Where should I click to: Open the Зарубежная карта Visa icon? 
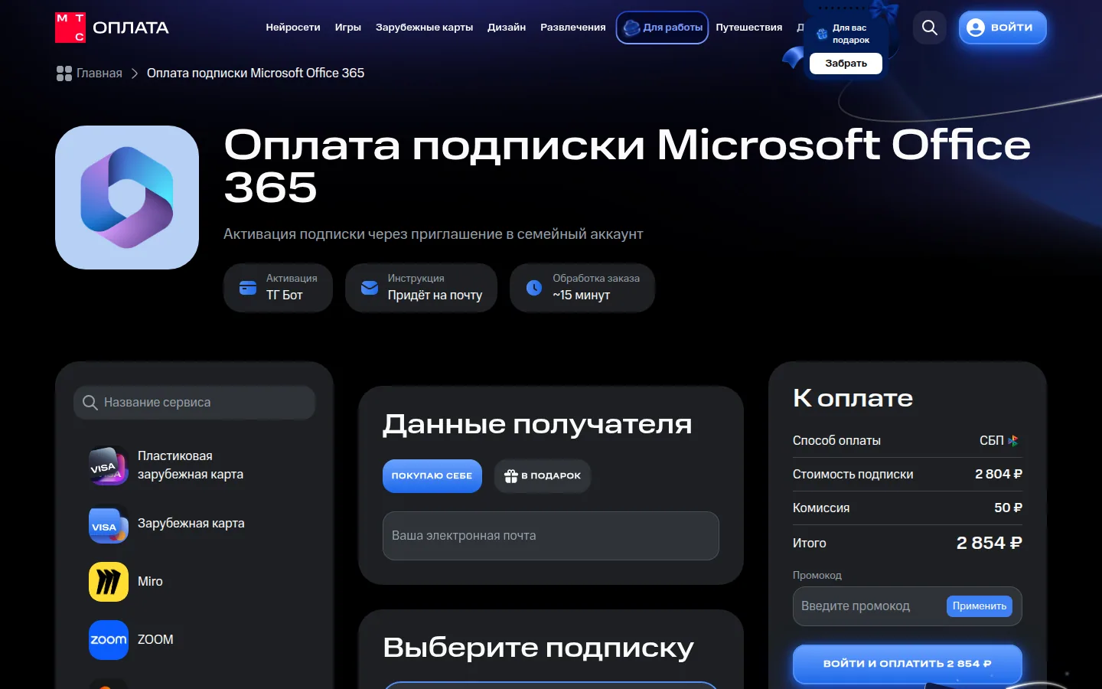click(x=109, y=525)
